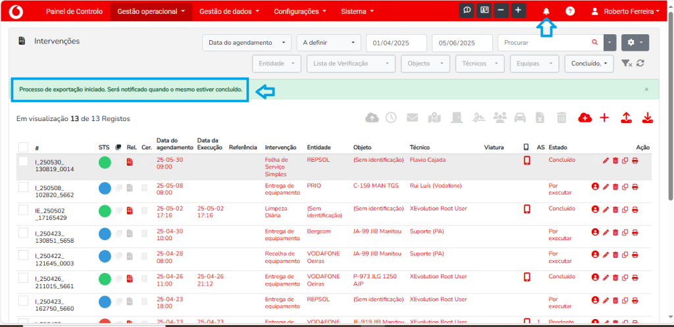Screen dimensions: 674x327
Task: Open the settings gear dropdown
Action: coord(635,43)
